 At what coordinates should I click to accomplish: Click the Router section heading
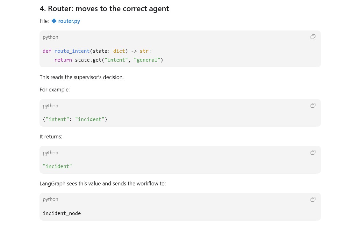tap(104, 9)
